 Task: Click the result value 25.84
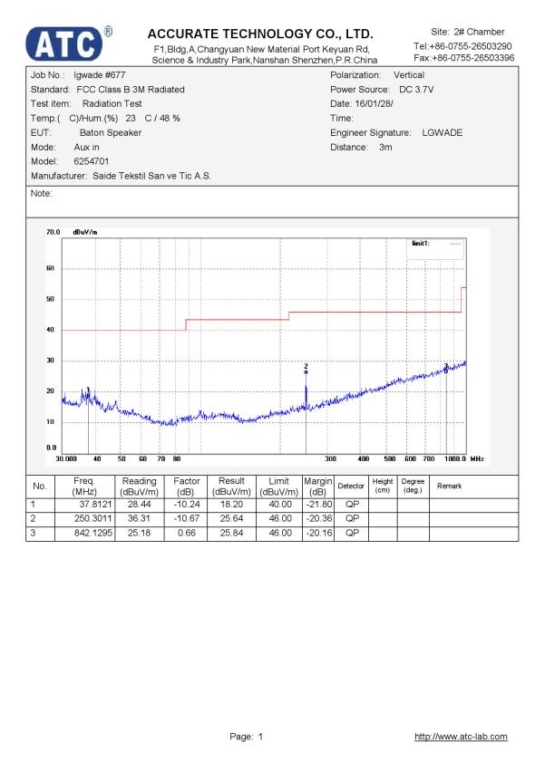point(231,533)
